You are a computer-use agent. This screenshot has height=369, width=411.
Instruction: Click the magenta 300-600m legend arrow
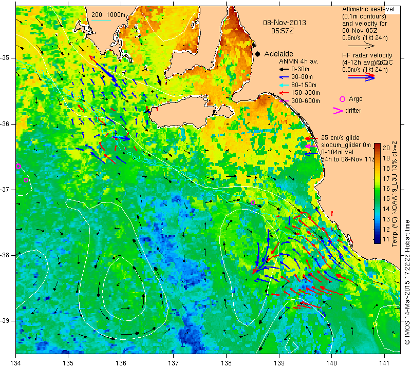point(284,101)
